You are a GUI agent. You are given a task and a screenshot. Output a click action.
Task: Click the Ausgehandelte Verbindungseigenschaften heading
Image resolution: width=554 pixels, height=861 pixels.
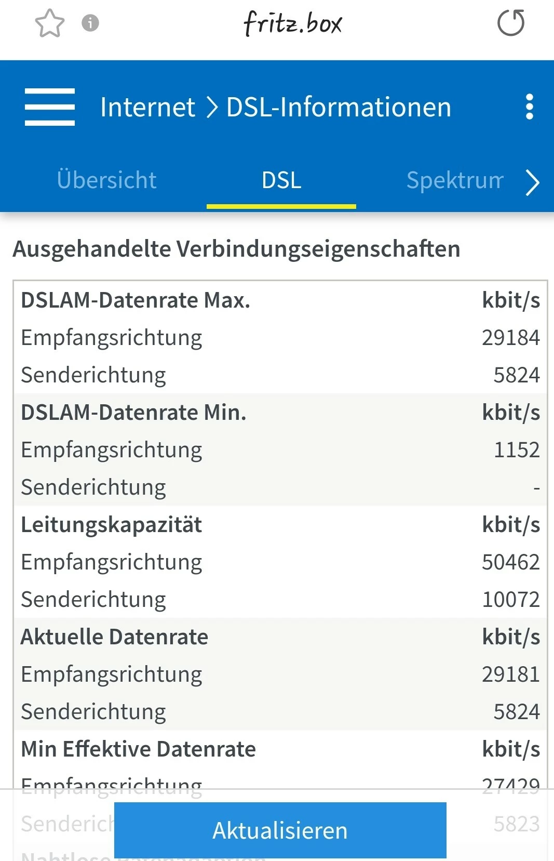[236, 249]
